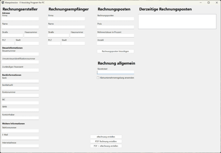Click the Kontoinhaber text field
The image size is (221, 153).
coord(20,118)
